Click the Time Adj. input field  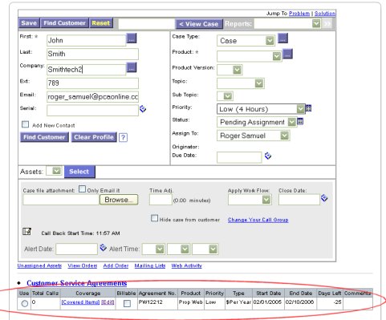[160, 200]
